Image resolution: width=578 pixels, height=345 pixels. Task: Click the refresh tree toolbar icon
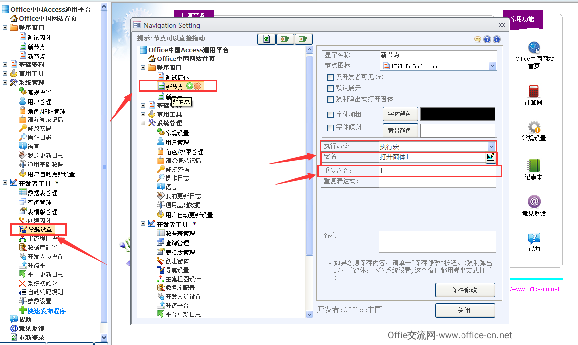tap(266, 39)
